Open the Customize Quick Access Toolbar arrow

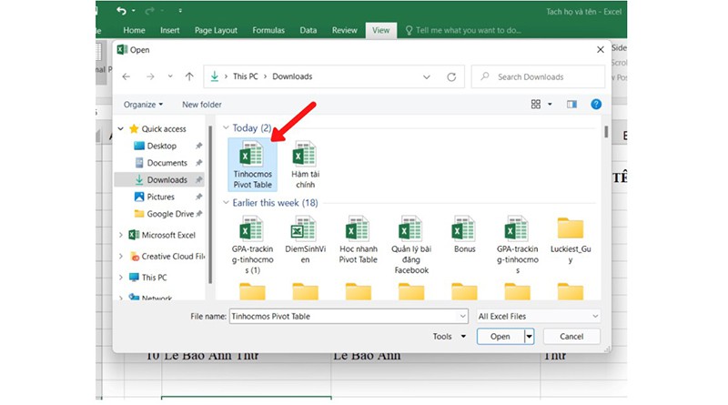180,11
